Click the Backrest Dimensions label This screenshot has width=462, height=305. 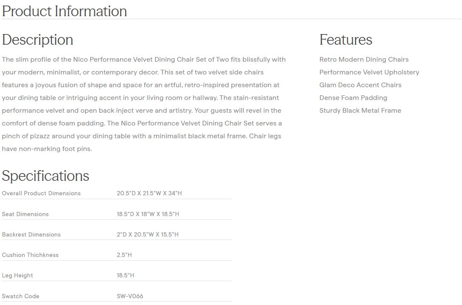(x=31, y=234)
